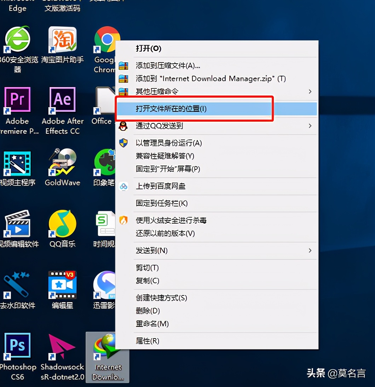Image resolution: width=375 pixels, height=387 pixels.
Task: Expand the 其他压缩命令 submenu arrow
Action: (310, 92)
